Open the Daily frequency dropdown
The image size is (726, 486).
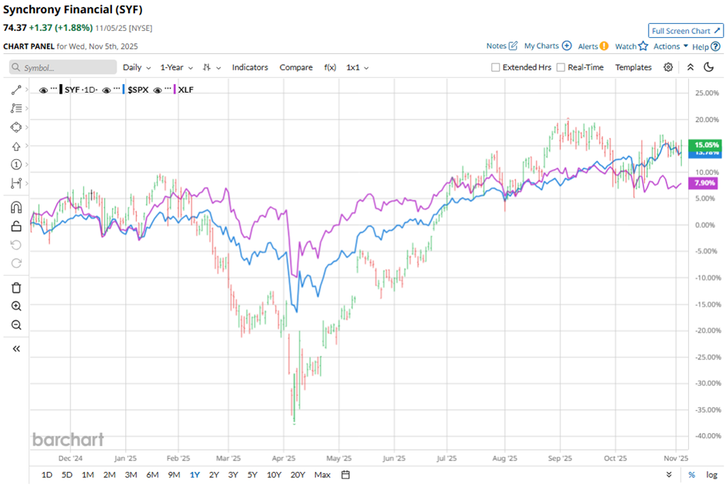137,67
